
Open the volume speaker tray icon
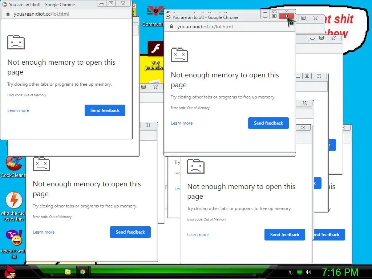pos(308,272)
